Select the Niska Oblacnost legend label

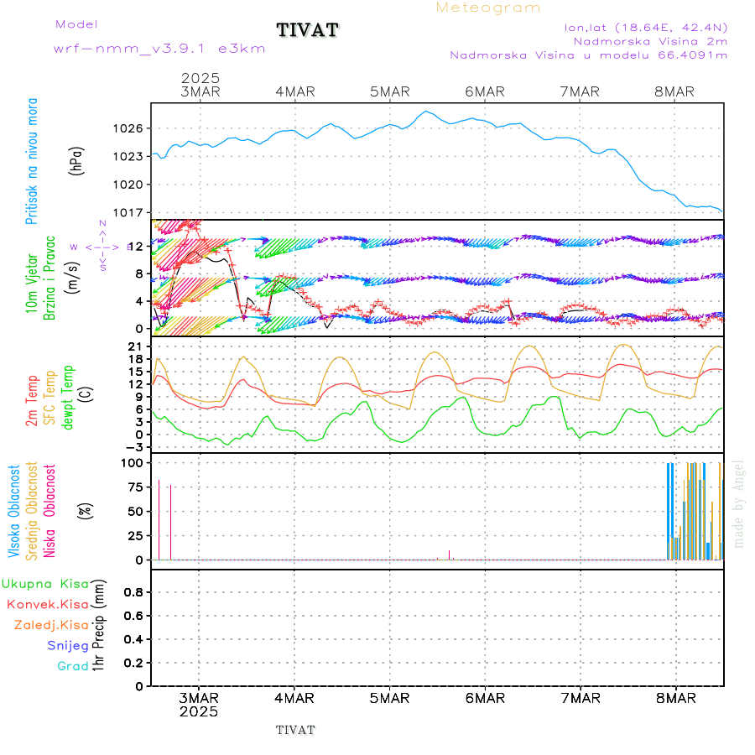(50, 512)
